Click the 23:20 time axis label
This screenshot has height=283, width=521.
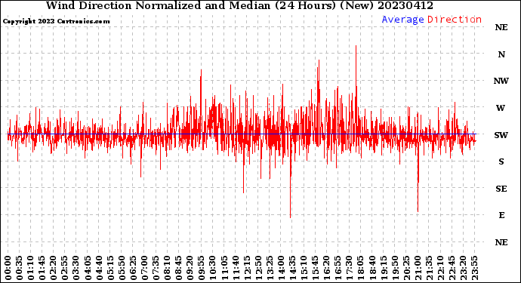[x=464, y=268]
